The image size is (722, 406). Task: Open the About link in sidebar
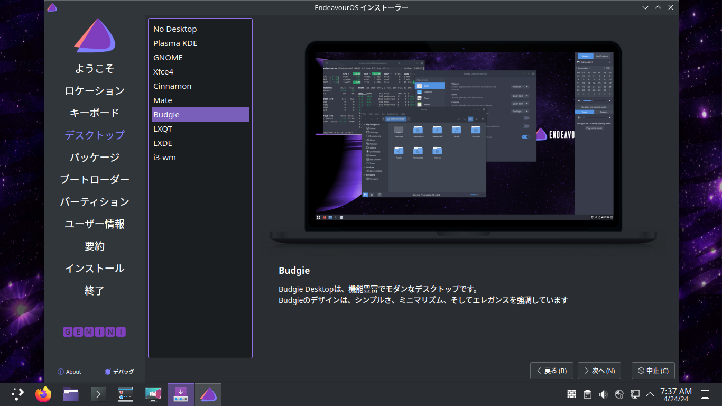tap(69, 372)
